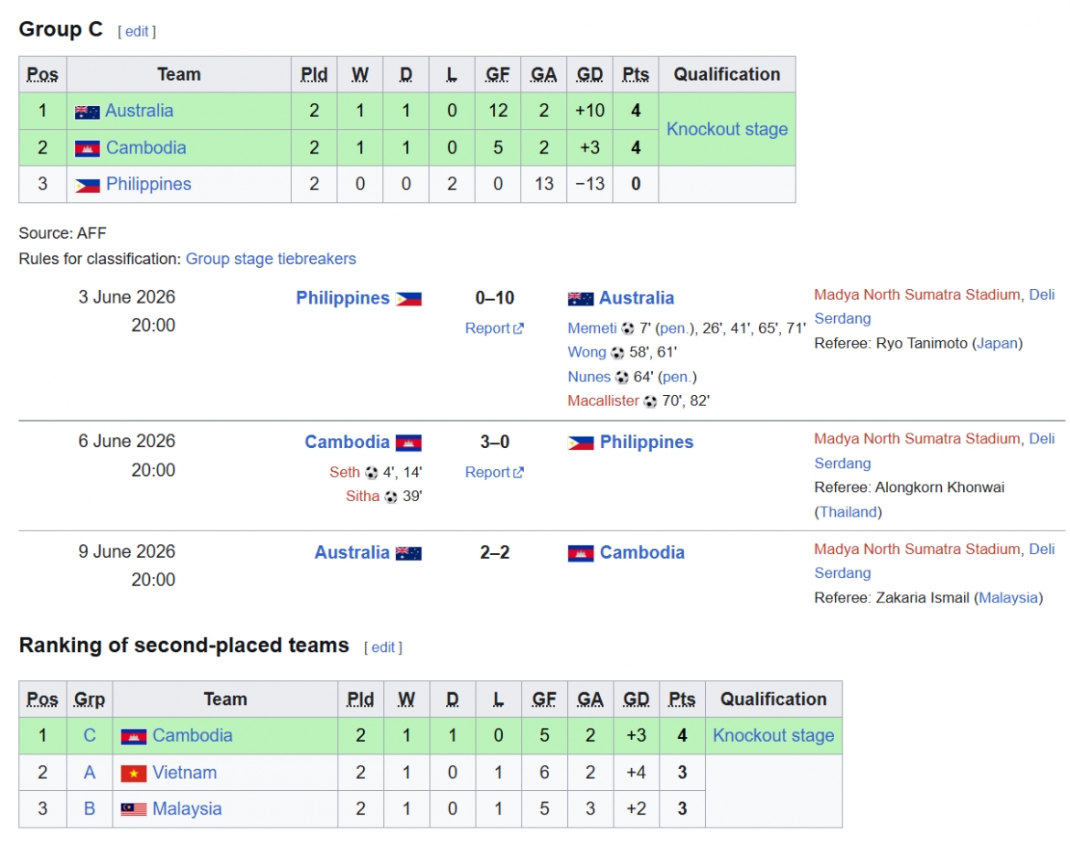
Task: Open the Macallister player page
Action: [604, 401]
